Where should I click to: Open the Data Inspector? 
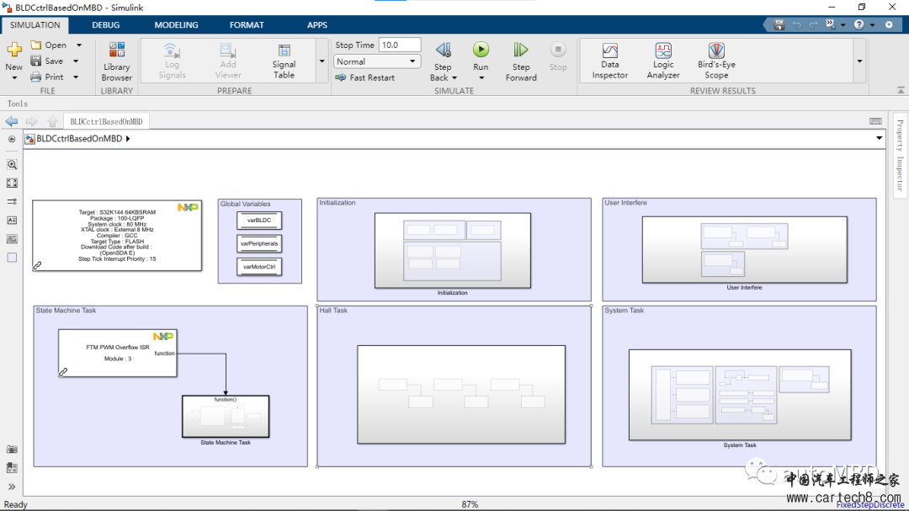[x=610, y=61]
